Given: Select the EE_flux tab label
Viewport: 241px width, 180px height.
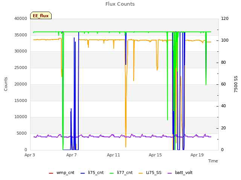Looking at the screenshot, I should (x=41, y=16).
